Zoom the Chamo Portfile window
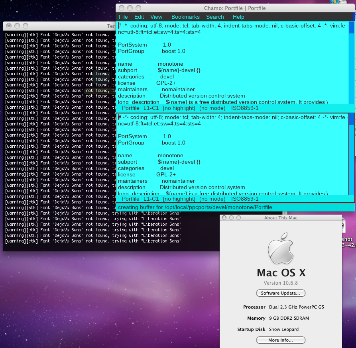The image size is (356, 348). click(x=138, y=8)
